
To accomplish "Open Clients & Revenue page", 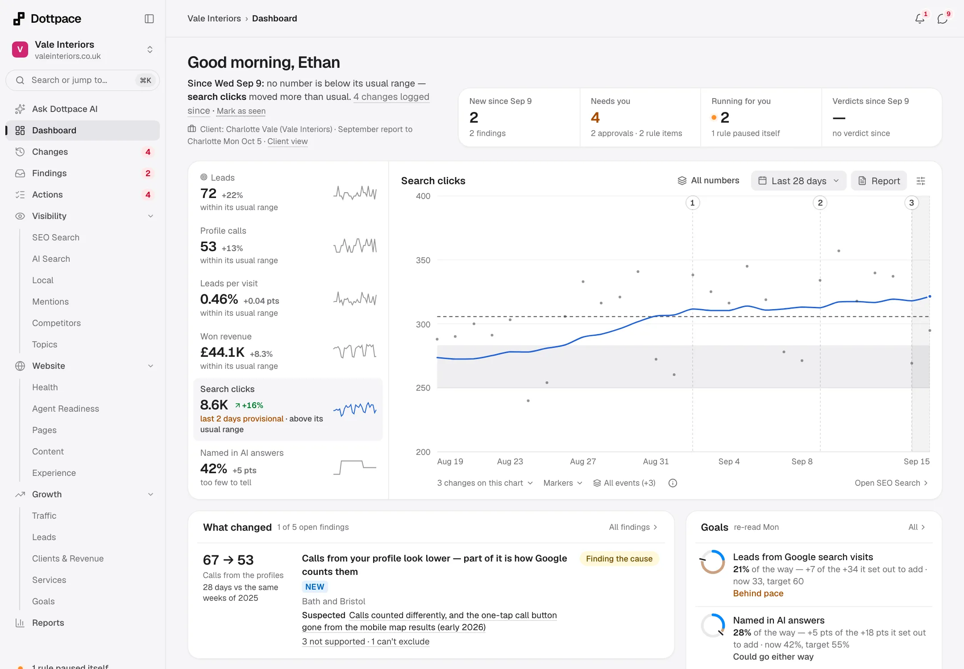I will [x=68, y=559].
